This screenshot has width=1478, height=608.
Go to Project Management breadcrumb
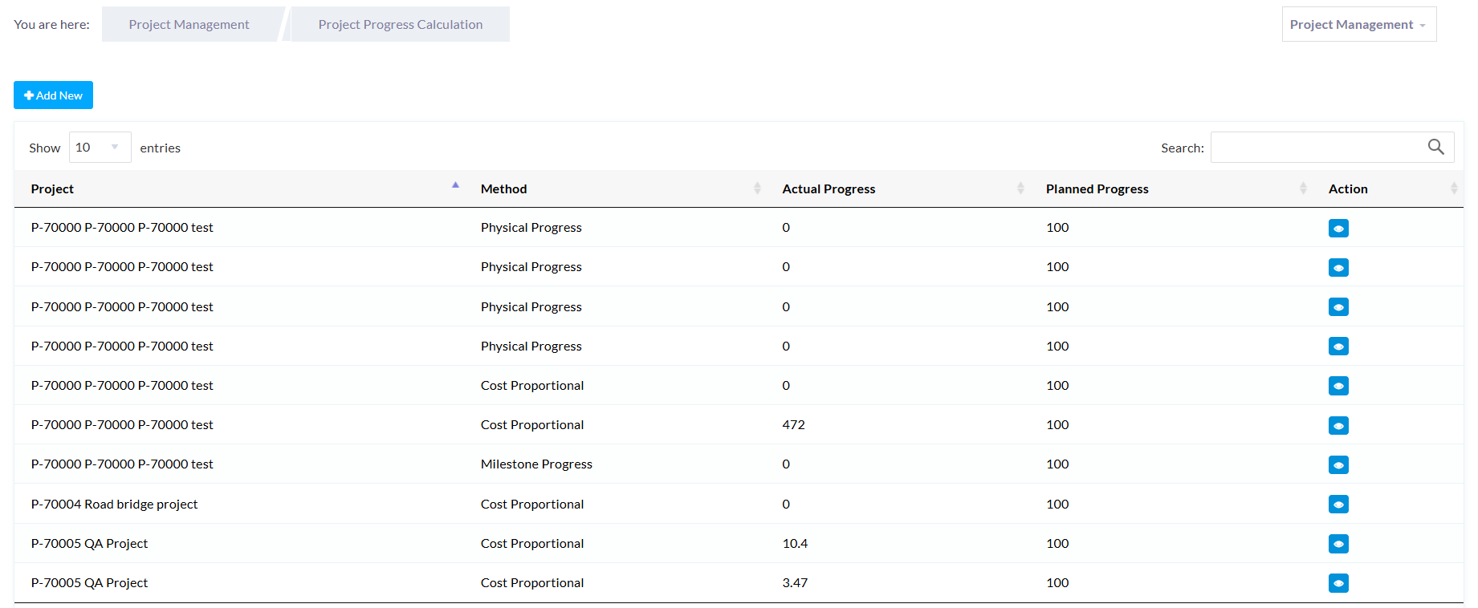[189, 24]
